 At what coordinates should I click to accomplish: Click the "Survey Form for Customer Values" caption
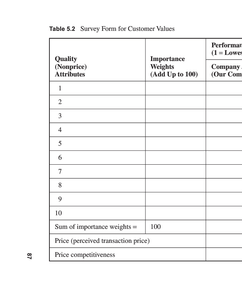click(x=127, y=29)
